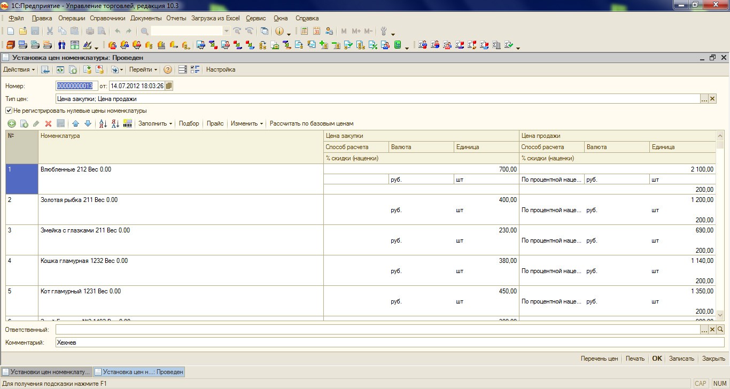Sort table rows ascending

[x=103, y=123]
